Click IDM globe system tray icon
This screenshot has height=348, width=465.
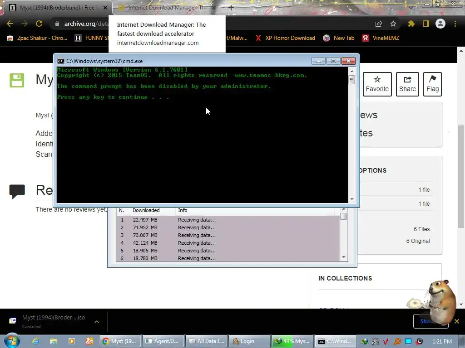(x=364, y=342)
